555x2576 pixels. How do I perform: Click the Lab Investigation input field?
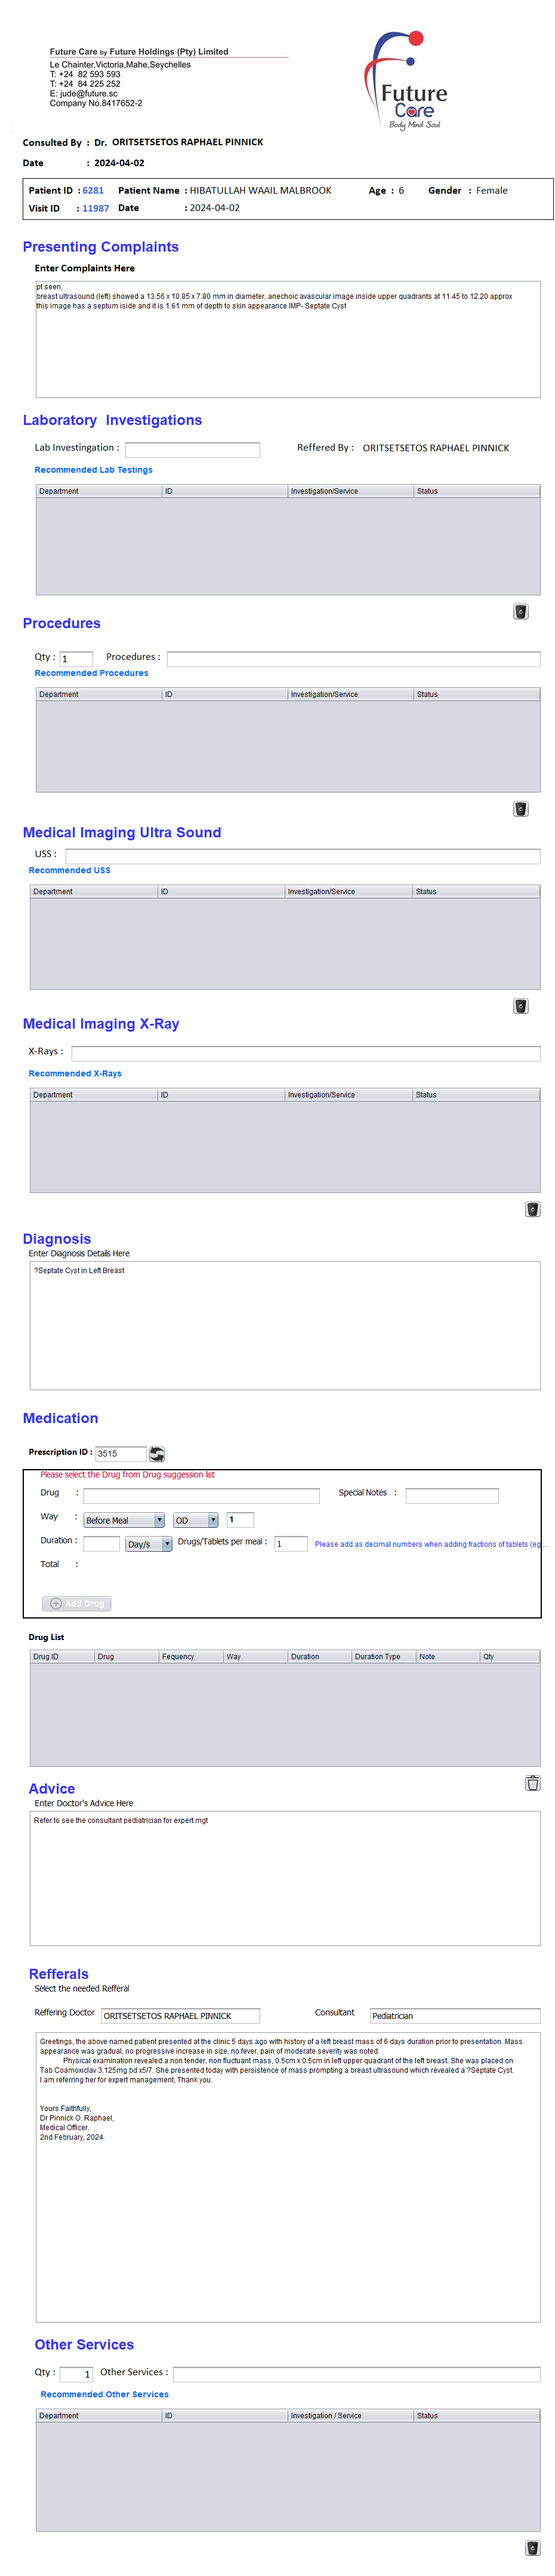[192, 449]
